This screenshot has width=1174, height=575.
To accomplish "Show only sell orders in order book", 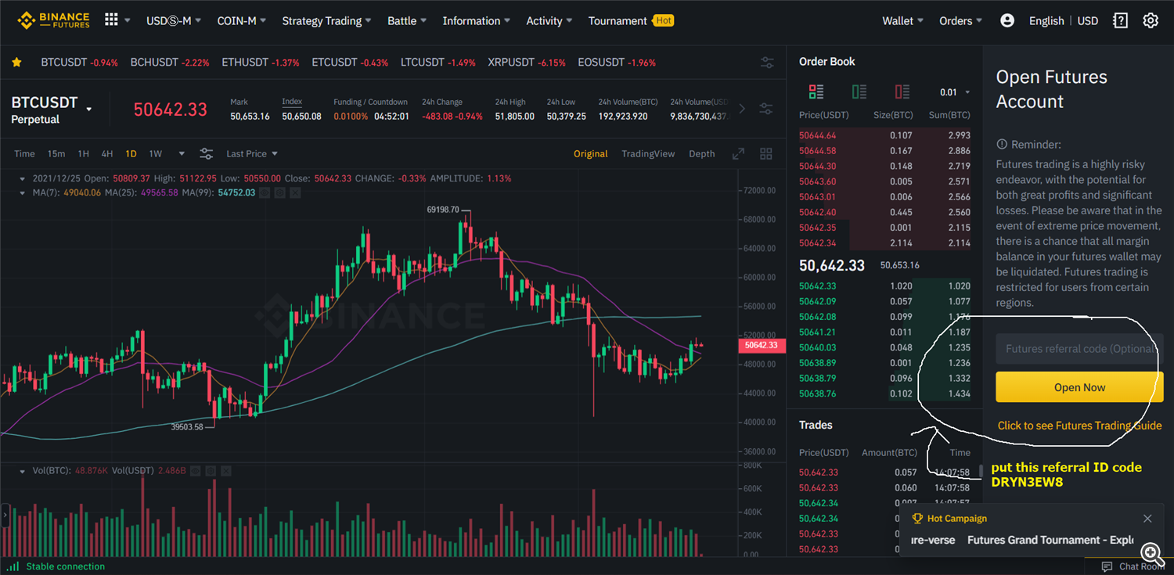I will tap(902, 92).
